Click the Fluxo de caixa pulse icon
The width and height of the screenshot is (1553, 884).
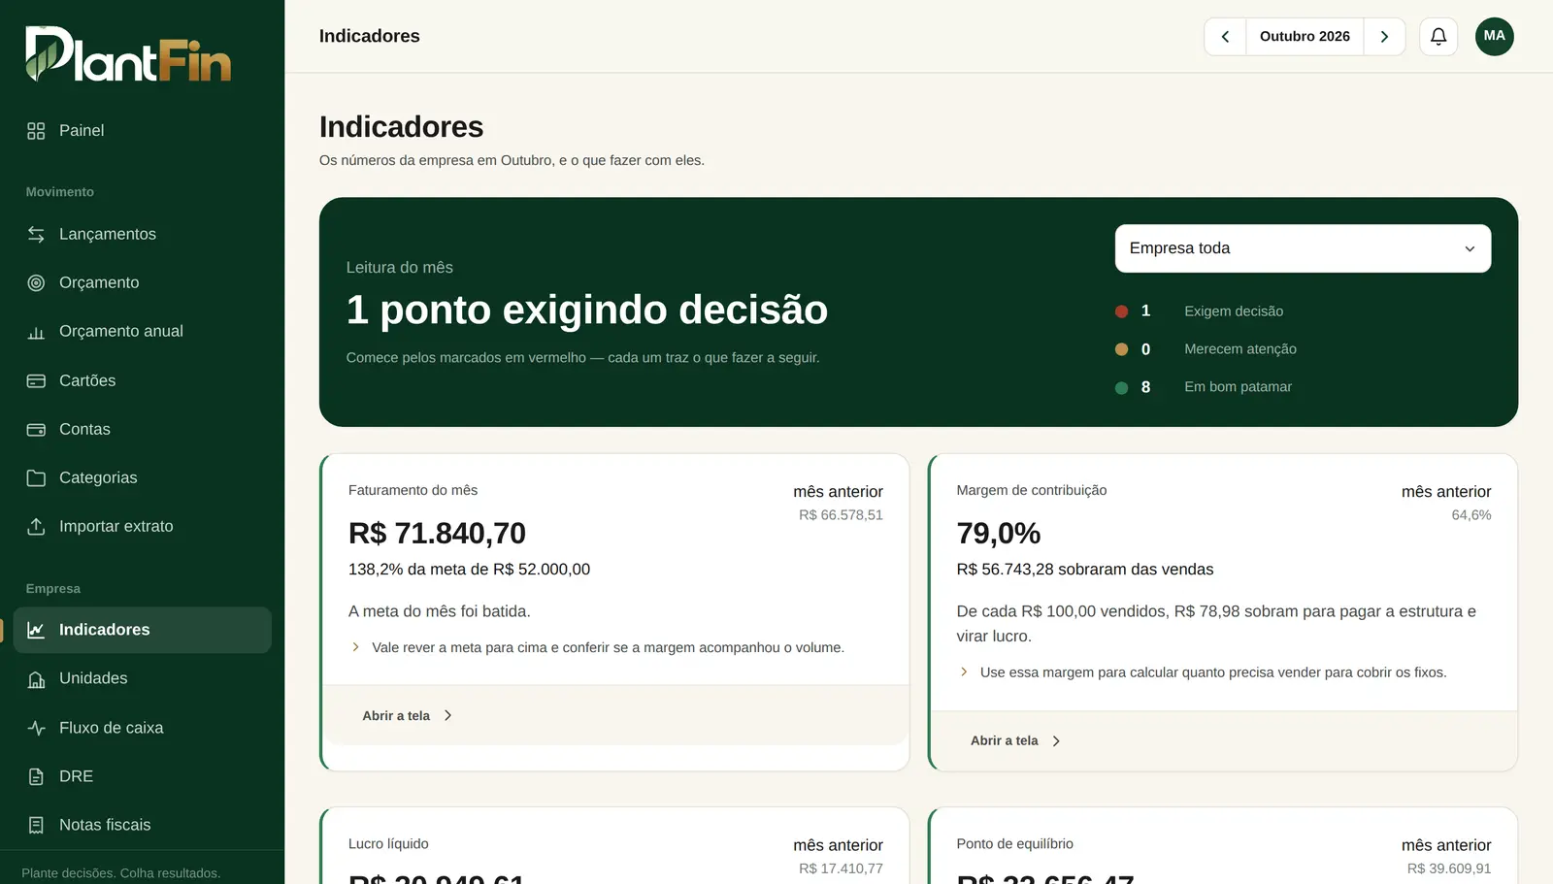36,728
